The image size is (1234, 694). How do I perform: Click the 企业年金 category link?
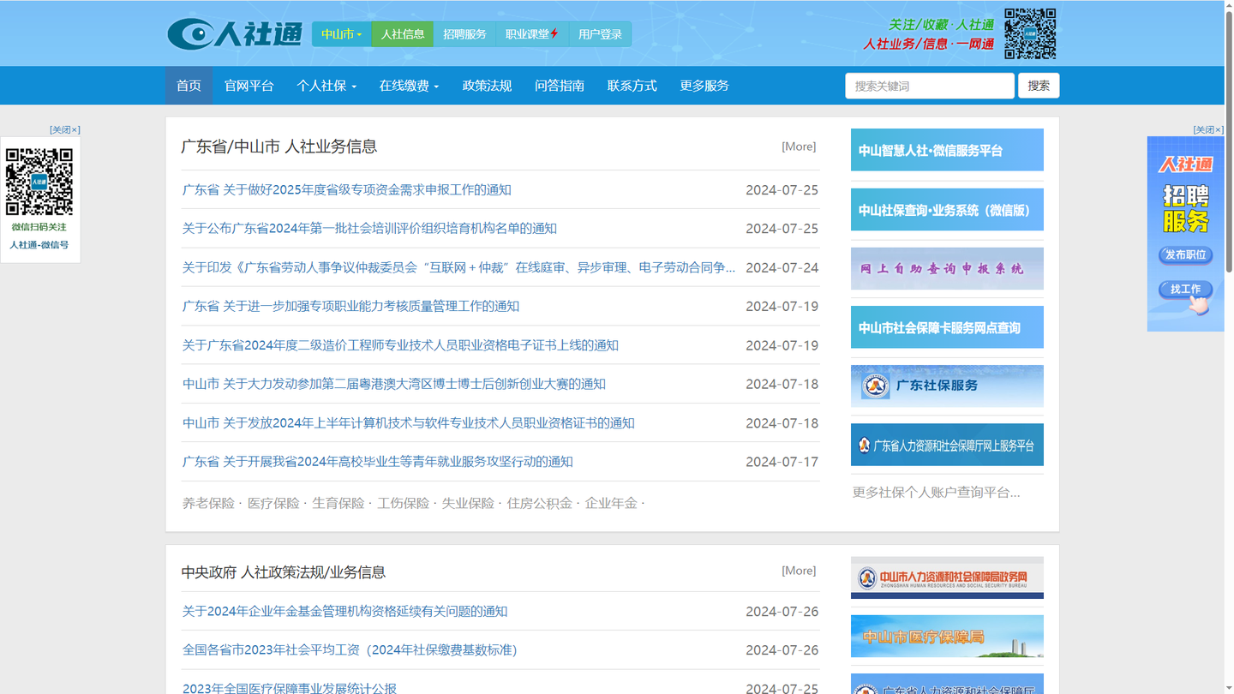point(611,503)
